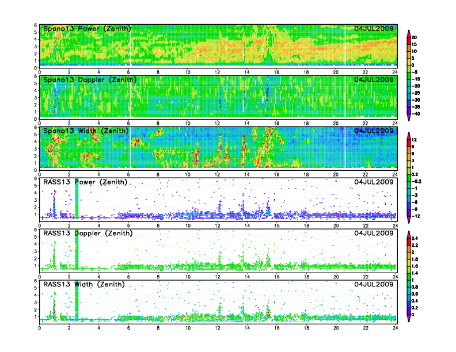This screenshot has width=456, height=352.
Task: Click the tall green column in RASS13 Power panel
Action: coord(77,198)
